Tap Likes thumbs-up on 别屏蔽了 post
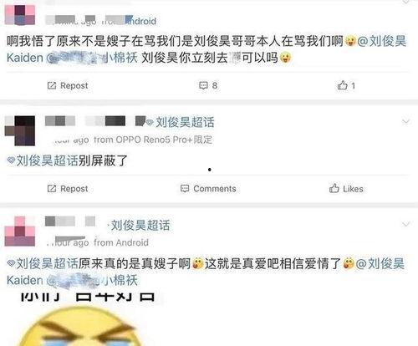 (346, 189)
